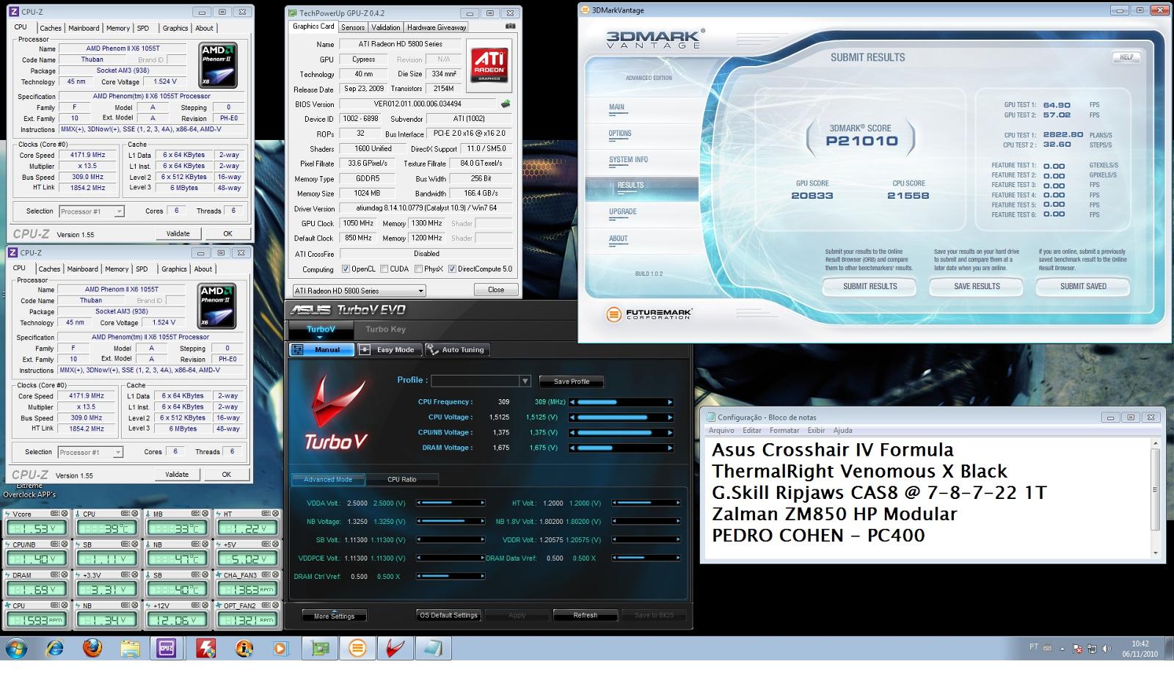Click the DRAM Voltage slider in TurboV
This screenshot has width=1174, height=678.
pos(621,448)
